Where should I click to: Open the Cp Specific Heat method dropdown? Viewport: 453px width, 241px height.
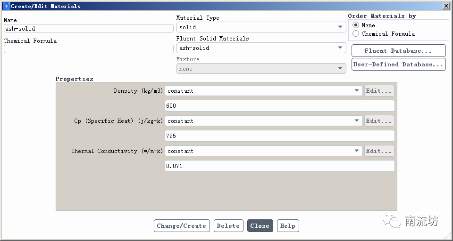tap(263, 121)
